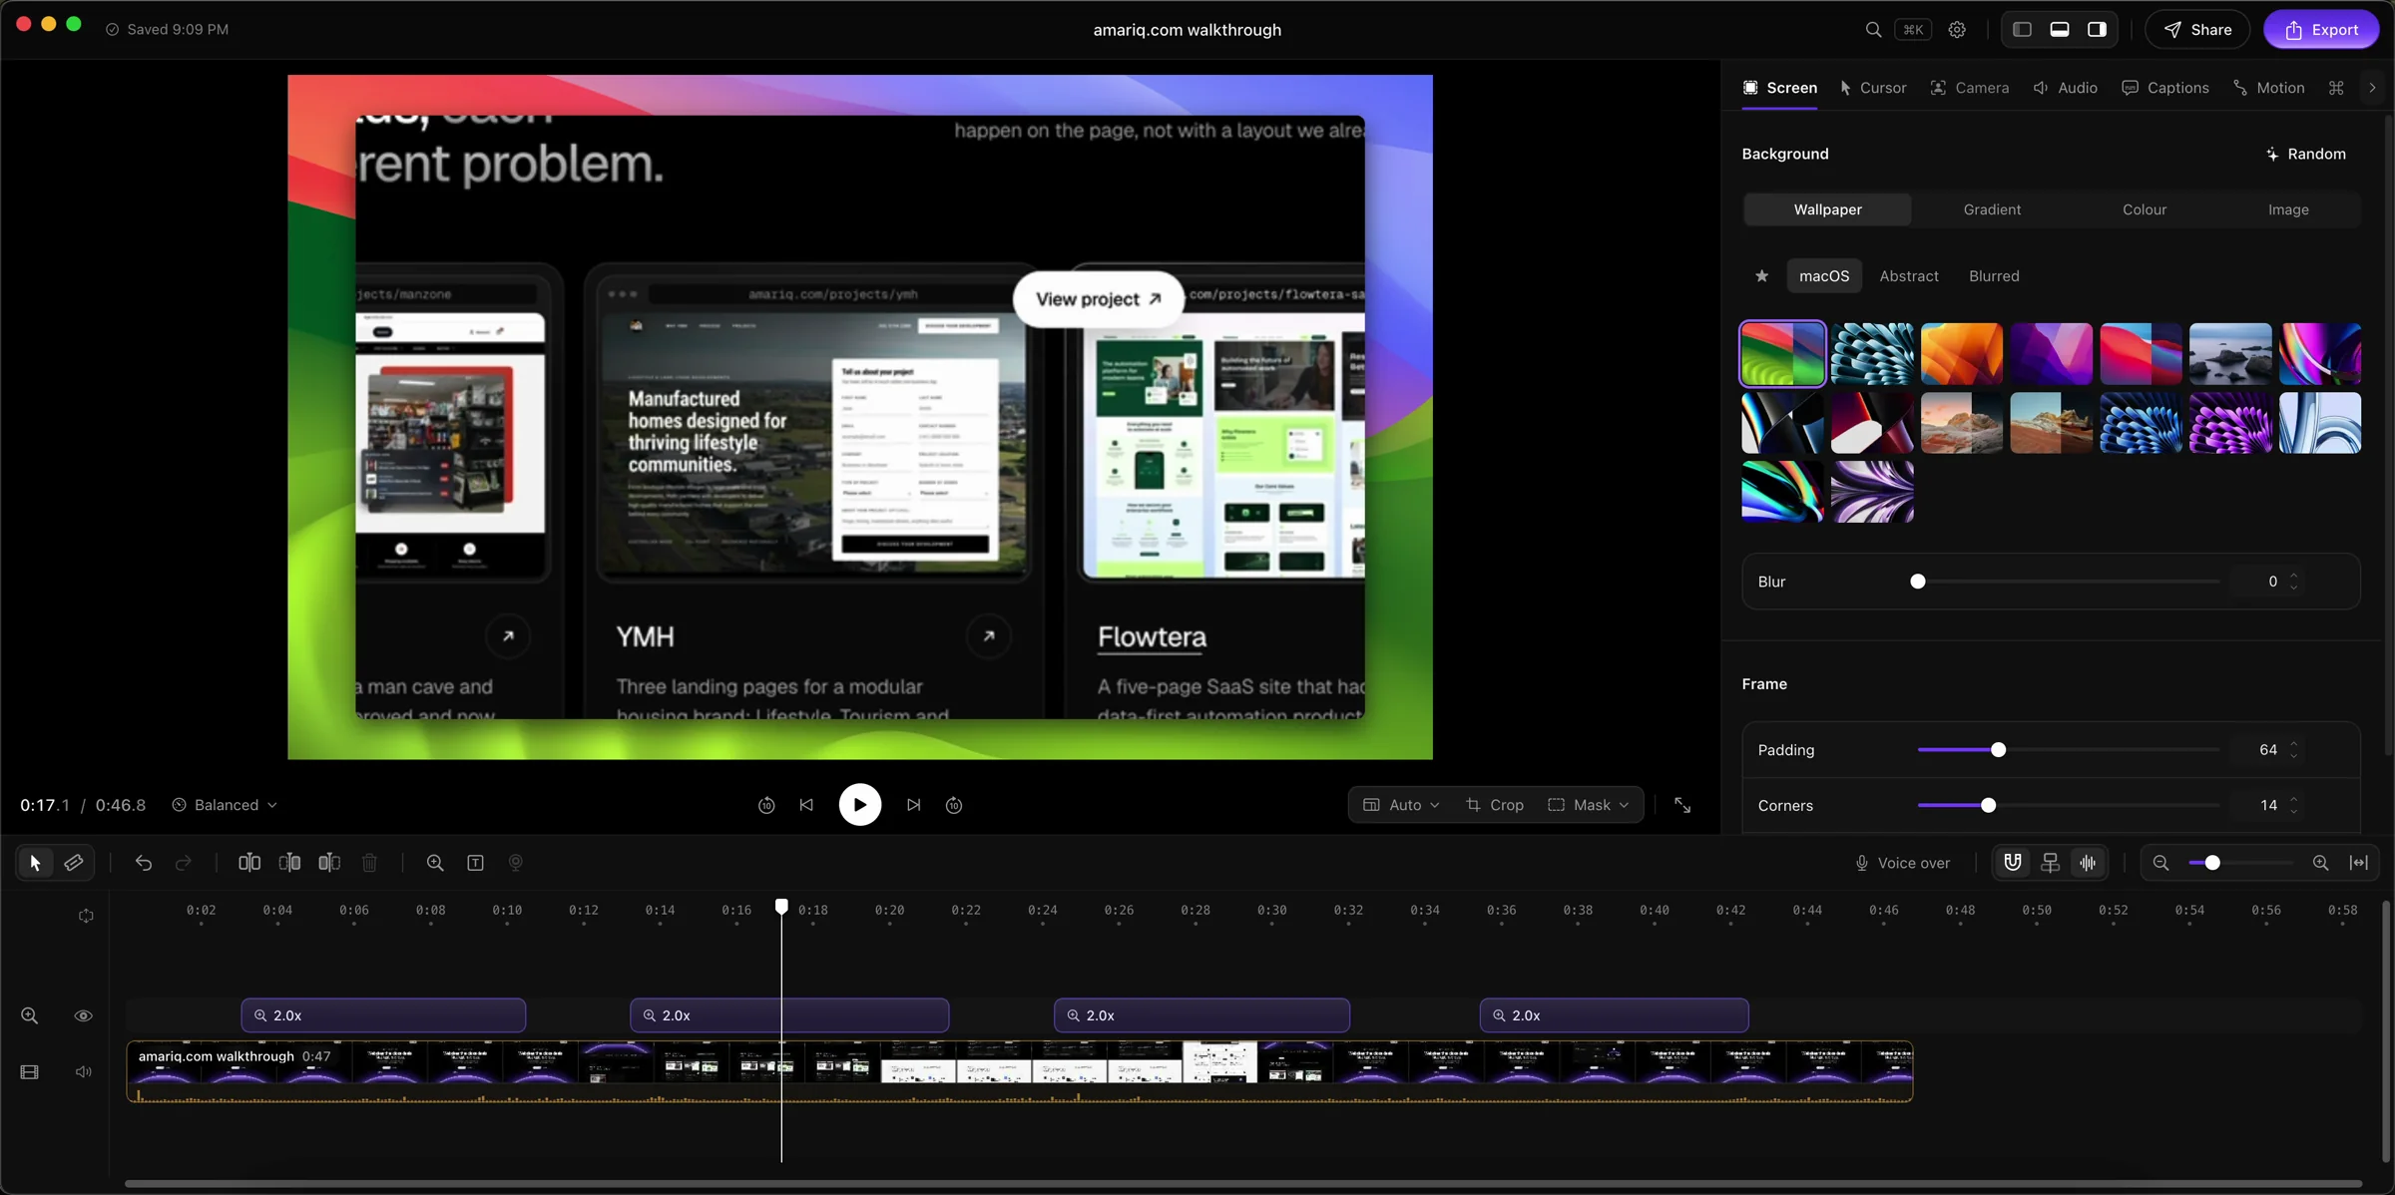Select the orange Ventura wallpaper thumbnail

[1962, 354]
